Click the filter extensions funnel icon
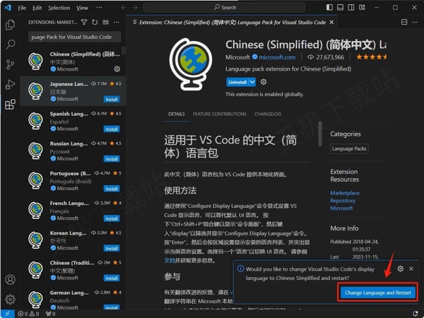Viewport: 424px width, 318px height. pos(85,22)
